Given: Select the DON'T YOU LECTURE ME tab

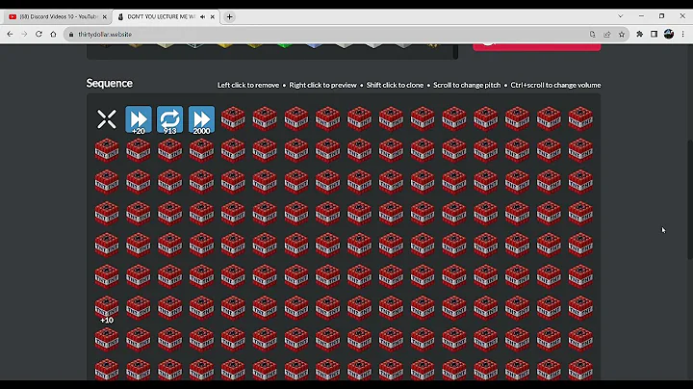Looking at the screenshot, I should coord(162,16).
